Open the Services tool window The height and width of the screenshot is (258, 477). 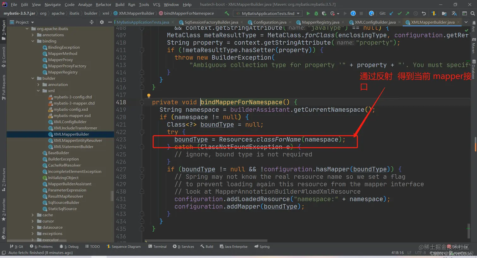point(183,247)
